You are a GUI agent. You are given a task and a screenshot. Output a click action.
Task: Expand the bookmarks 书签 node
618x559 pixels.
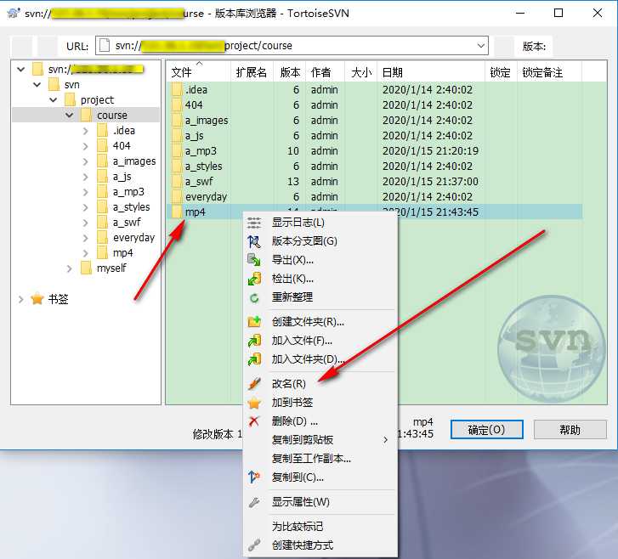pos(20,299)
